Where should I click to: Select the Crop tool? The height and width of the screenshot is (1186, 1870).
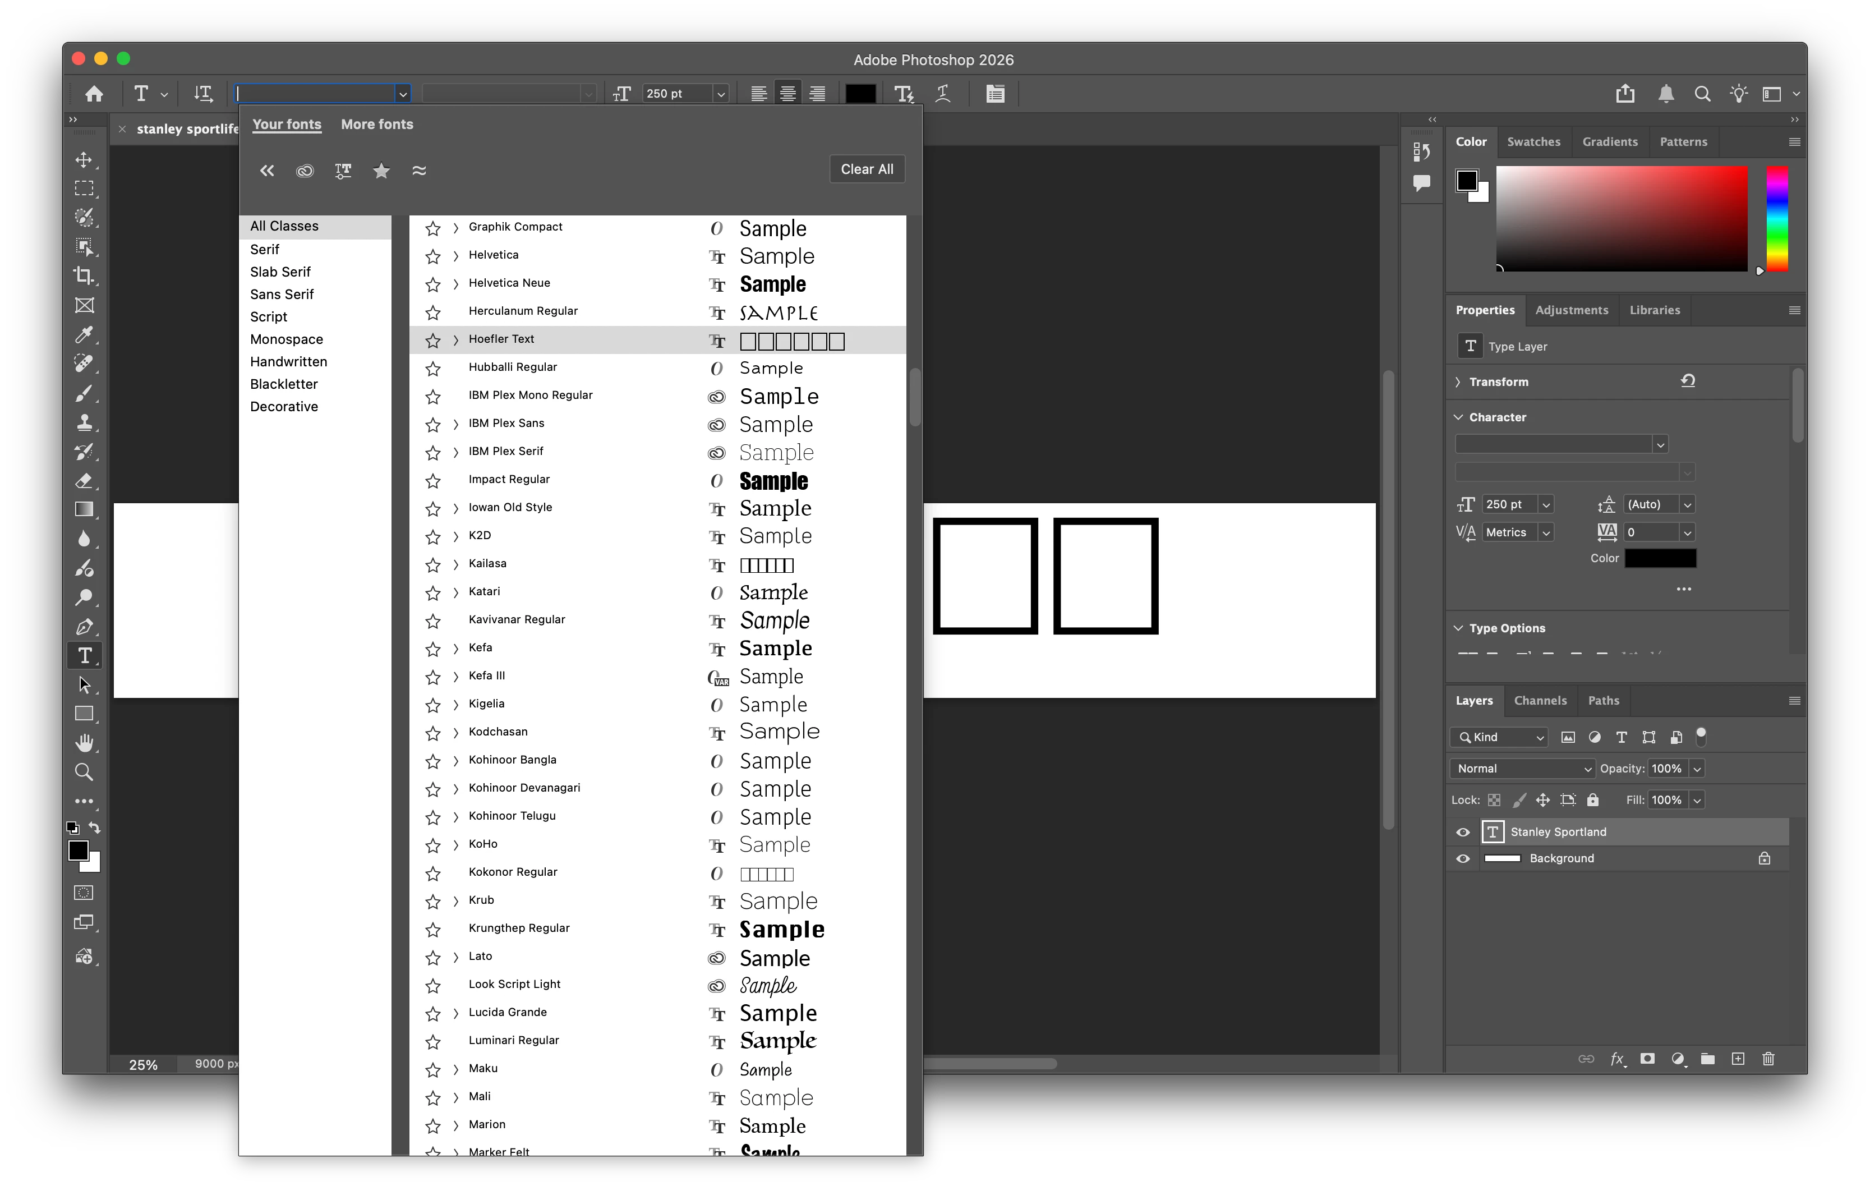84,275
